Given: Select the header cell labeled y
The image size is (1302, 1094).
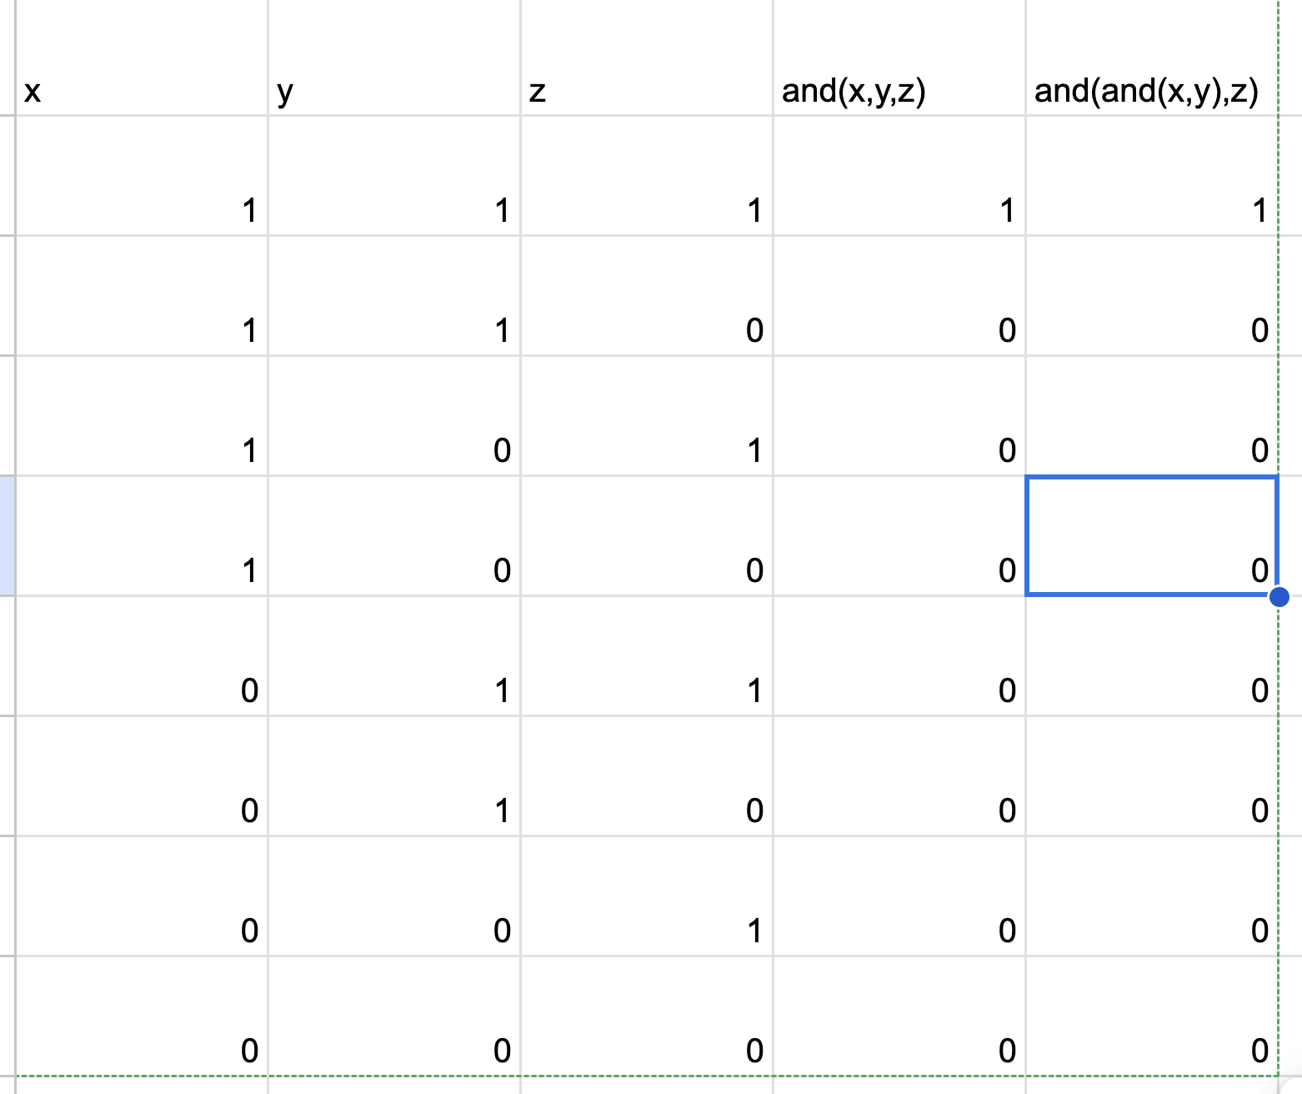Looking at the screenshot, I should 394,58.
